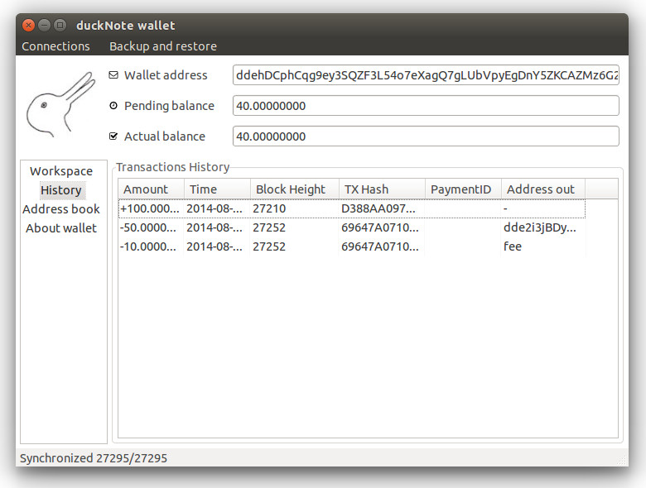Click the fee address out cell
The image size is (646, 488).
click(x=543, y=246)
